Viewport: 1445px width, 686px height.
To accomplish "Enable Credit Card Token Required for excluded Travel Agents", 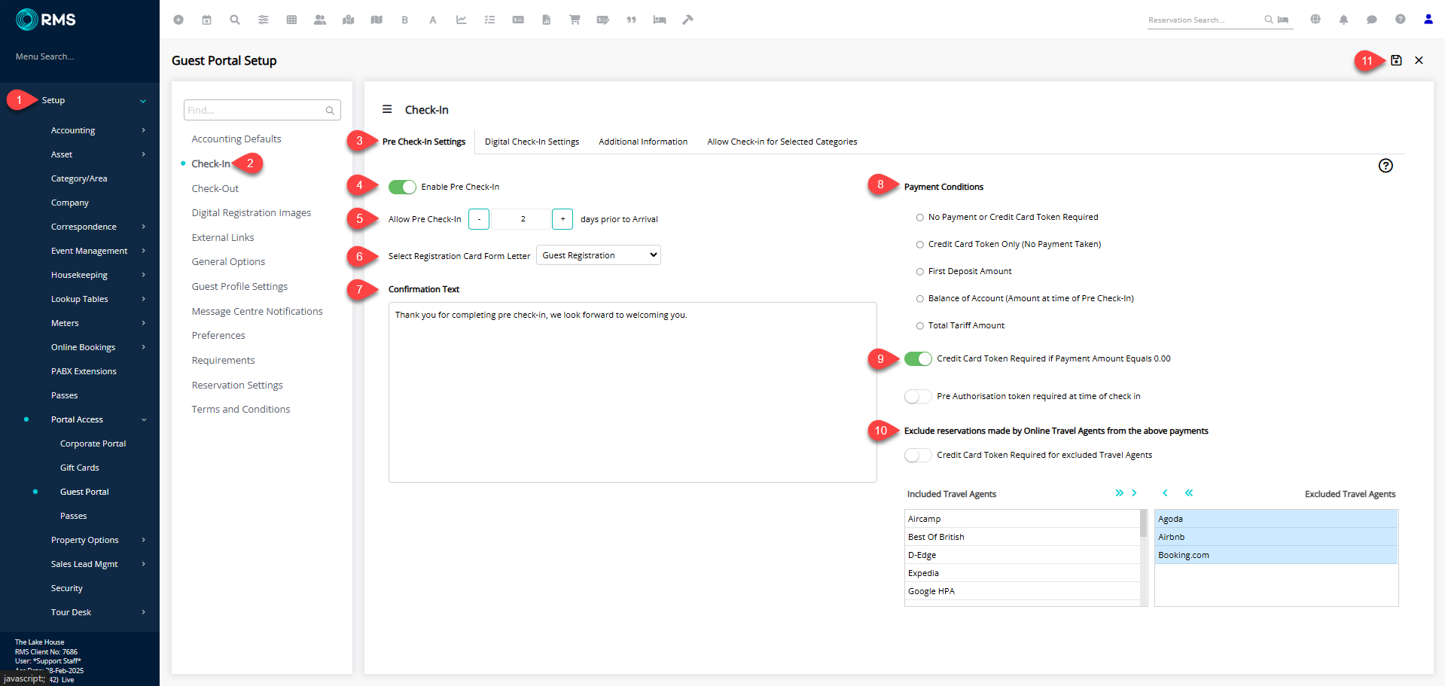I will tap(918, 455).
